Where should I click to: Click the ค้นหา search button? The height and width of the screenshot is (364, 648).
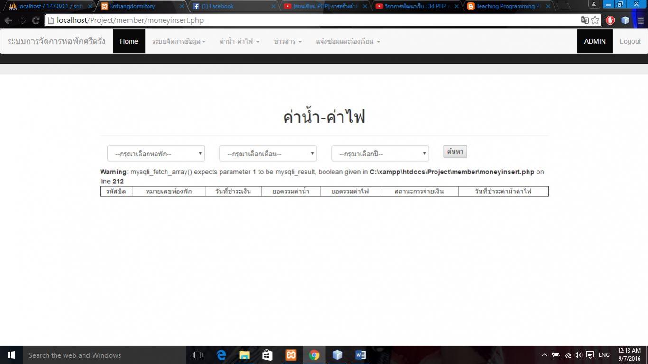[455, 152]
